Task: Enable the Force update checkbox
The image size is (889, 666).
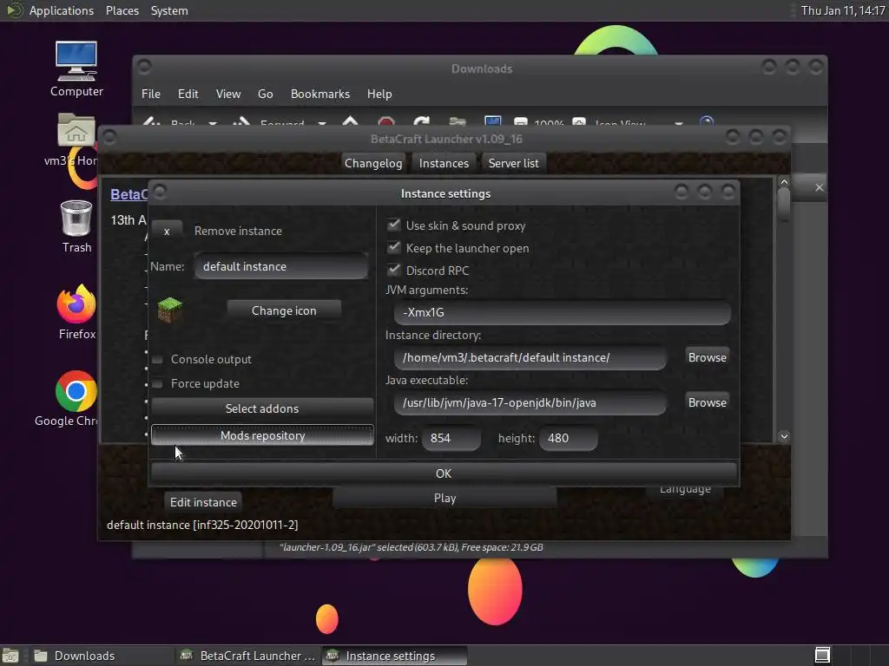Action: click(158, 384)
